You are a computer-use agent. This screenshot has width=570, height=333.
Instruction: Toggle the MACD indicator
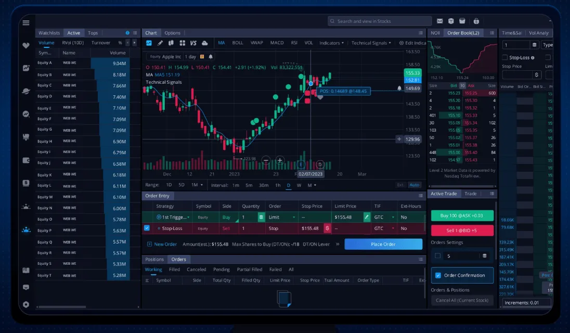[277, 43]
